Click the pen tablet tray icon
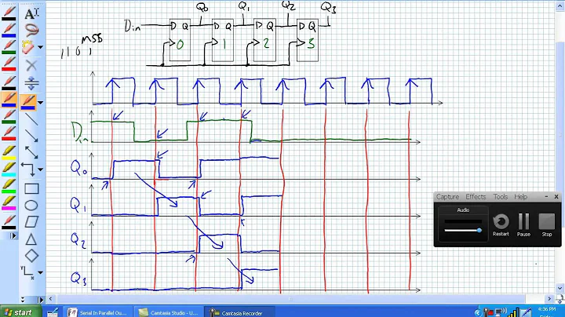565x317 pixels. click(525, 312)
